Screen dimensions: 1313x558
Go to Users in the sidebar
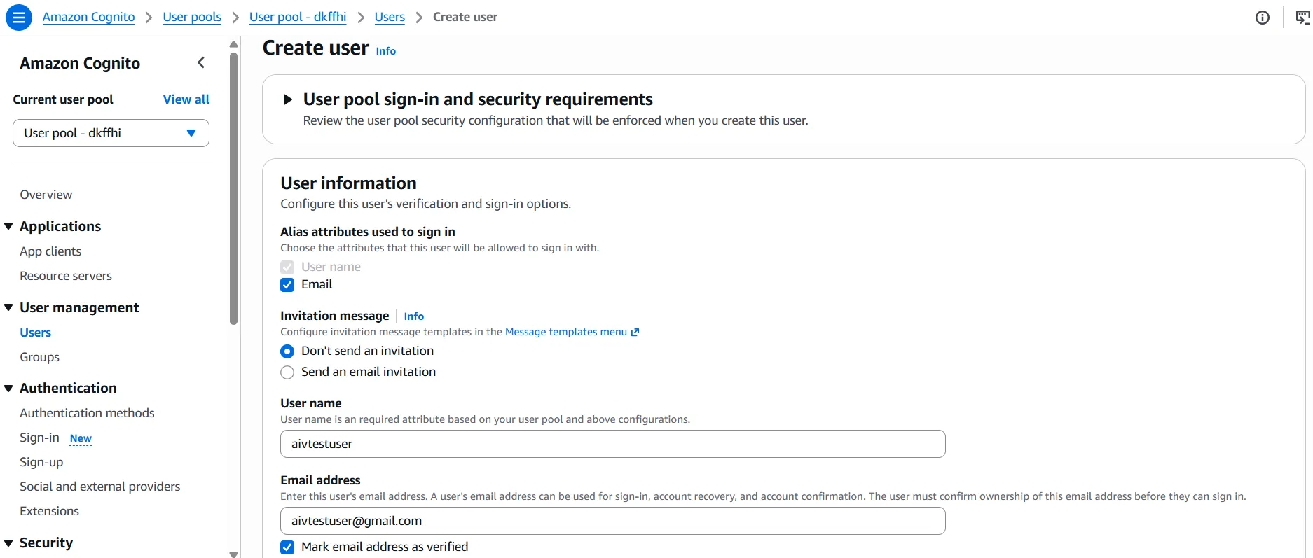click(35, 333)
